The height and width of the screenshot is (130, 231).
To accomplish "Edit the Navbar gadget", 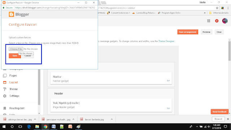I will click(x=169, y=81).
